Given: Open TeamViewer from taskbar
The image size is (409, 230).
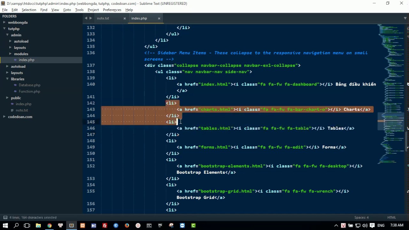Looking at the screenshot, I should (182, 226).
